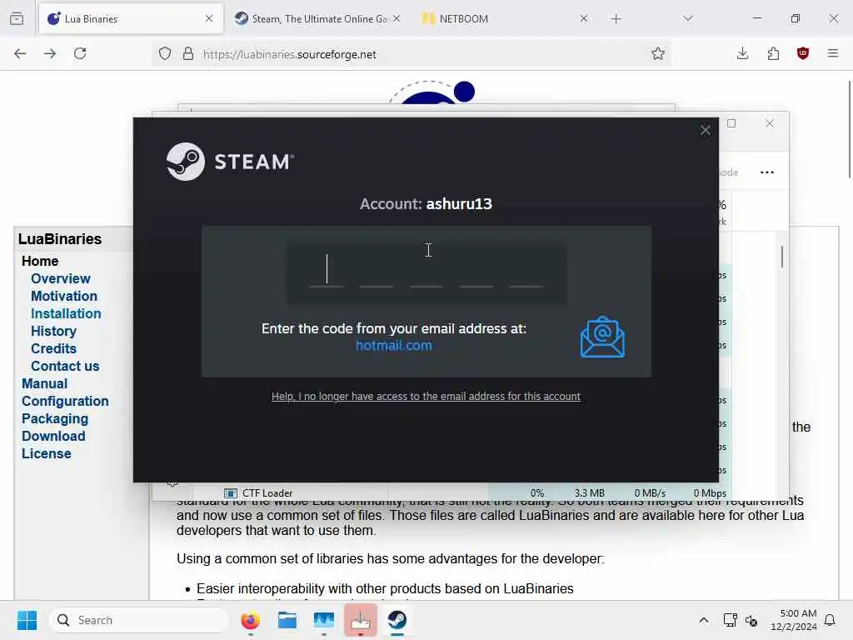Open the network status tray icon

[730, 620]
